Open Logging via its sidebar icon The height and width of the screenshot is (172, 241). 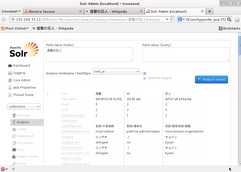point(10,73)
